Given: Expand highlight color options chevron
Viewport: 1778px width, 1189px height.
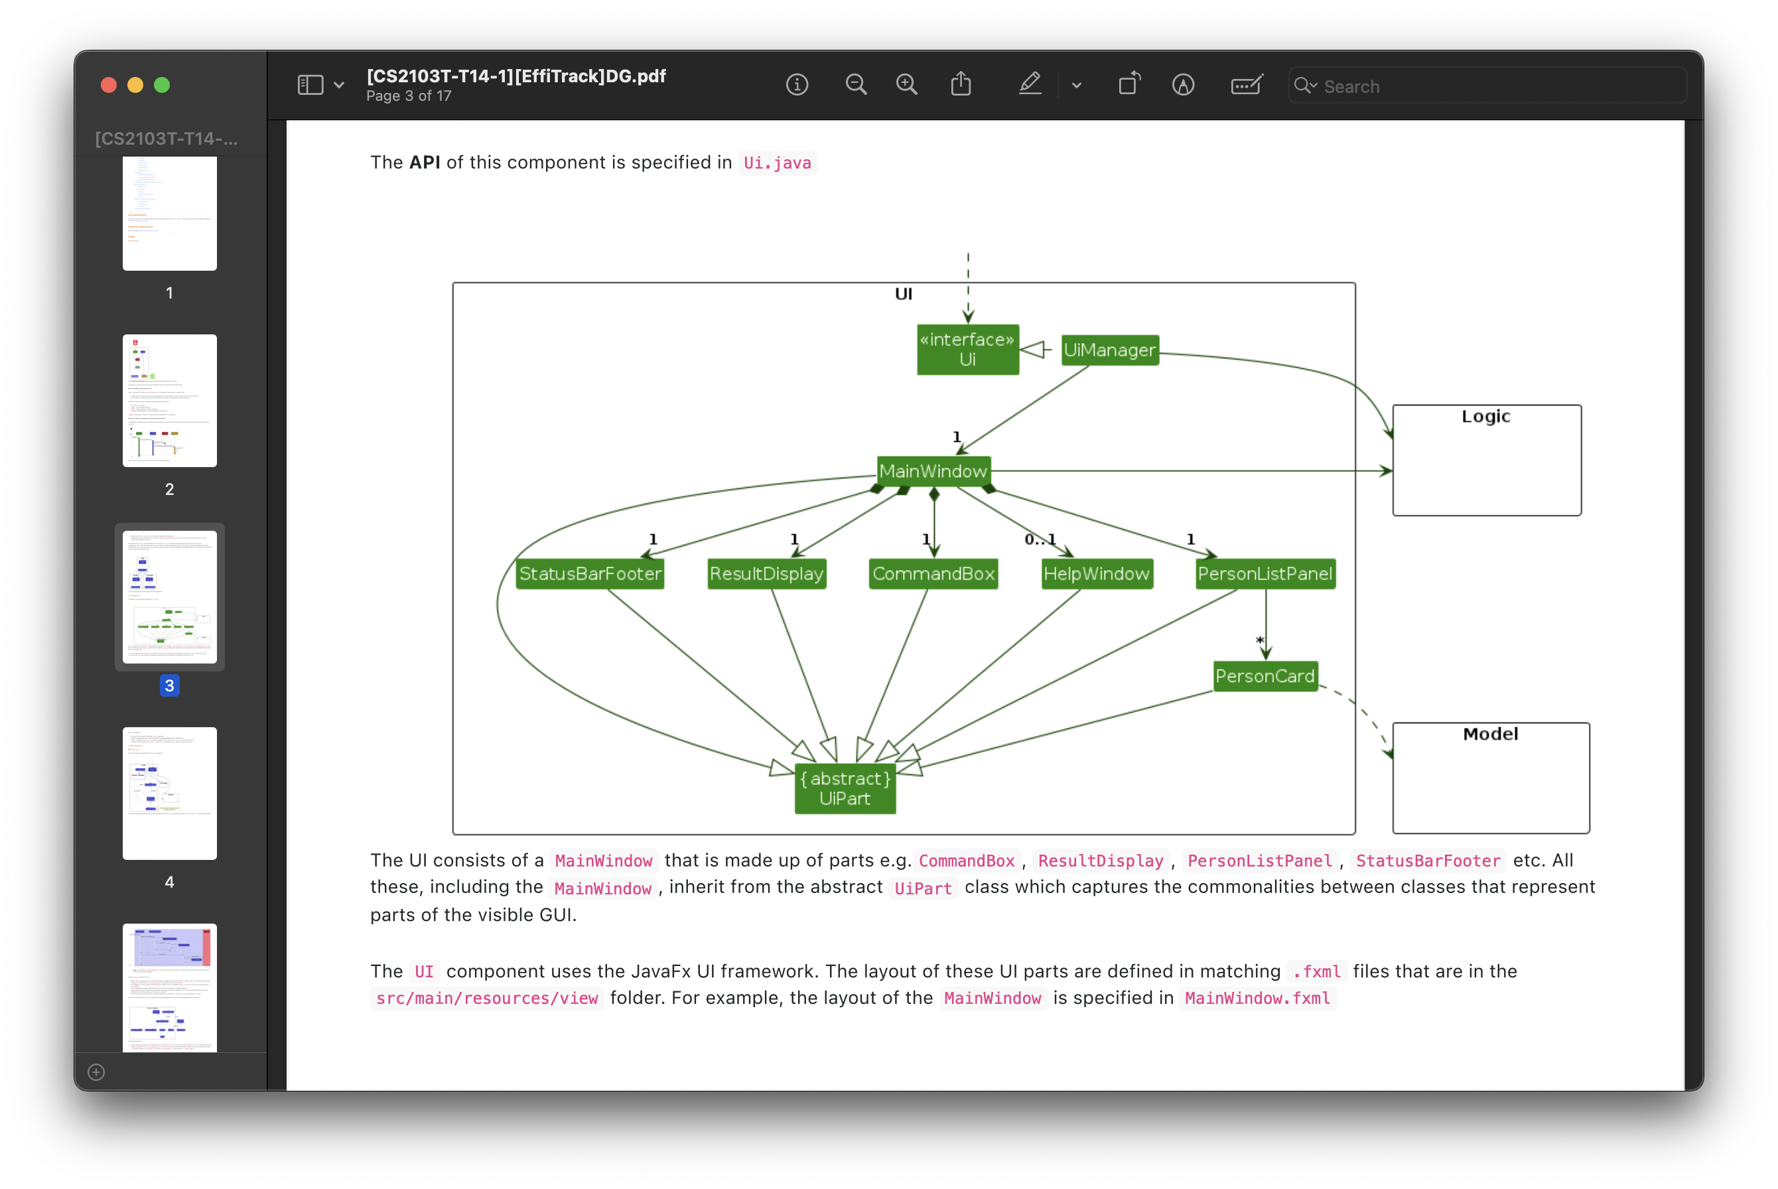Looking at the screenshot, I should (x=1077, y=86).
